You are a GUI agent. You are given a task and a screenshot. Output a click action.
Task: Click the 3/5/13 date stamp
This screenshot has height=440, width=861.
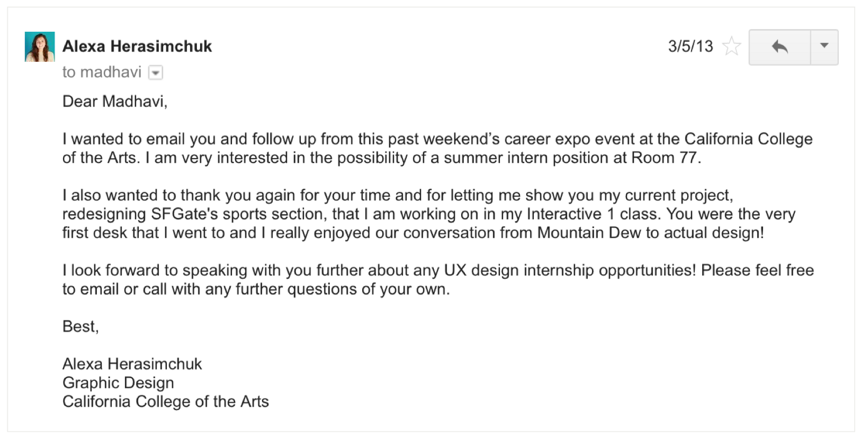click(x=690, y=46)
